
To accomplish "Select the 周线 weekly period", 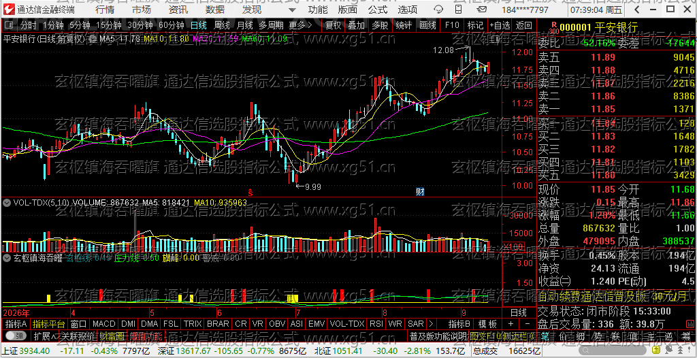I will click(221, 25).
